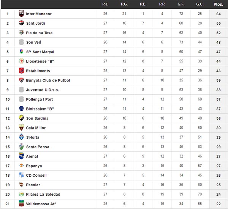Click the Santa Ponsa green crest
Screen dimensions: 228x209
coord(21,147)
